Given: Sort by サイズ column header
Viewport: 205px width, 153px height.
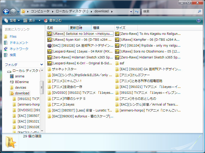Looking at the screenshot, I should [126, 28].
